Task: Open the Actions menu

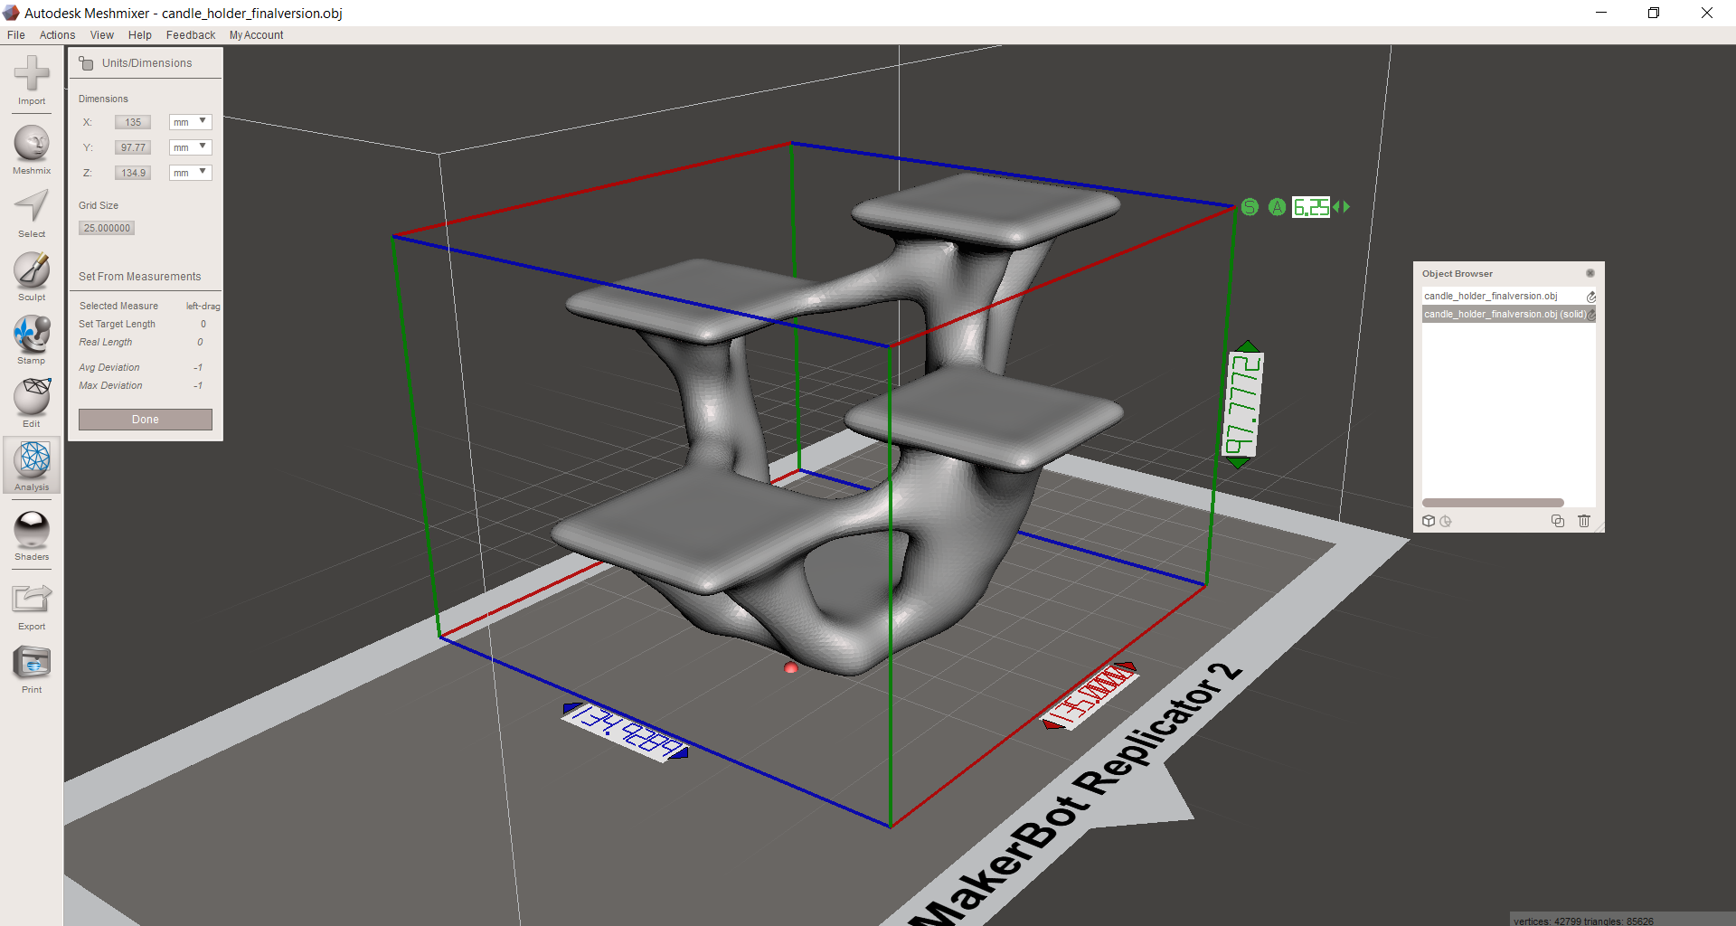Action: tap(57, 35)
